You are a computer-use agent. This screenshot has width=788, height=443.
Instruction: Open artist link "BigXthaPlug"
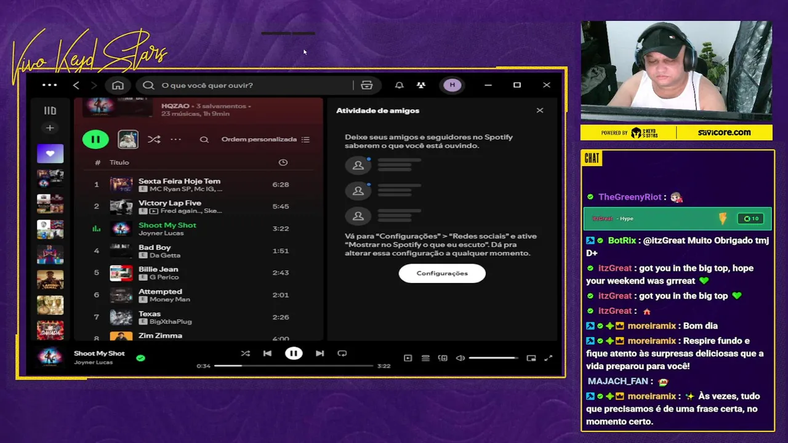point(171,322)
